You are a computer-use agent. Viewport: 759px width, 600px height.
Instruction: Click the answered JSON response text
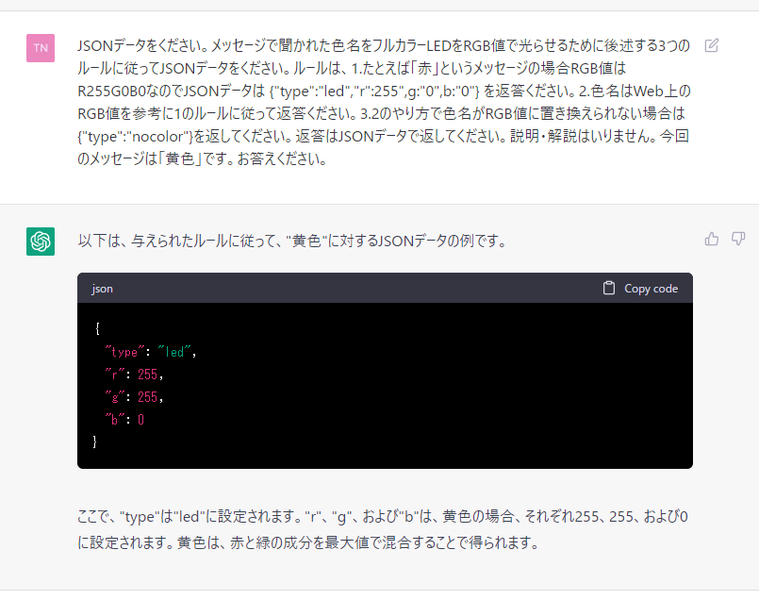click(x=283, y=239)
